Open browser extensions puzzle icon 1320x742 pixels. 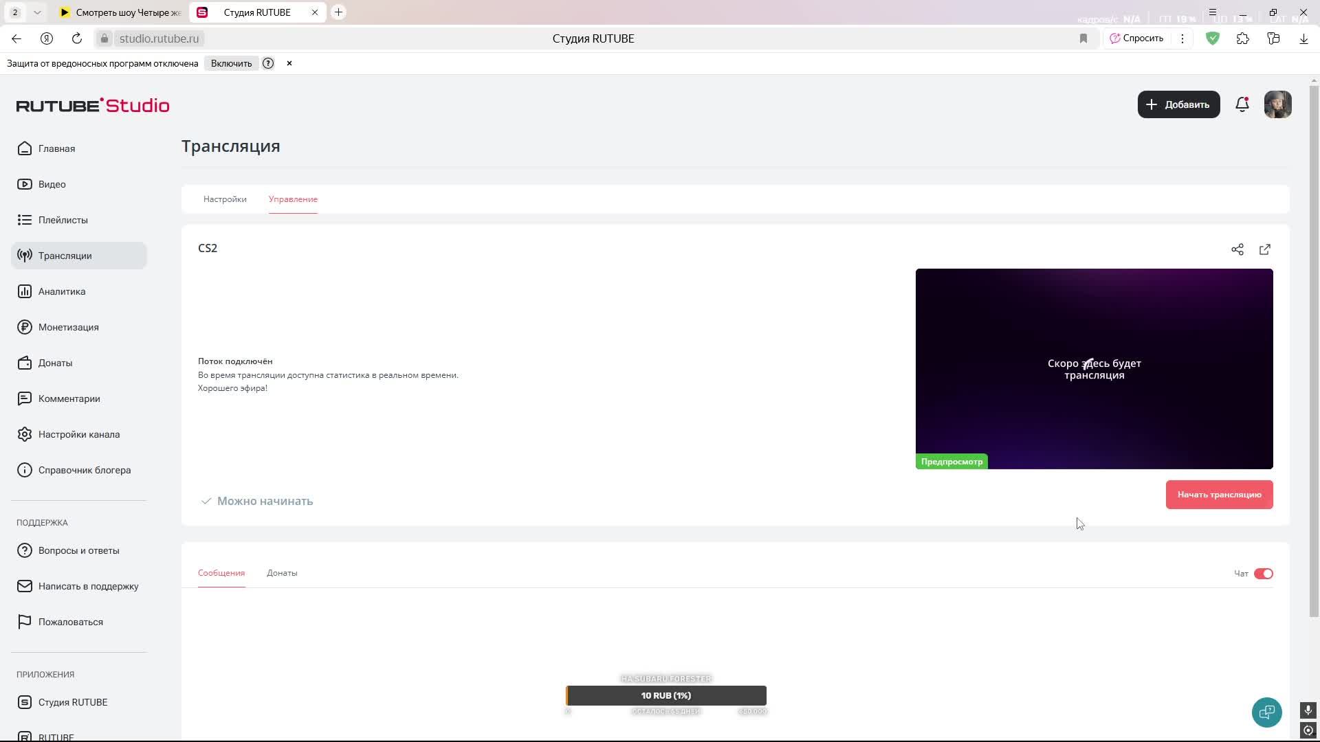(1243, 38)
